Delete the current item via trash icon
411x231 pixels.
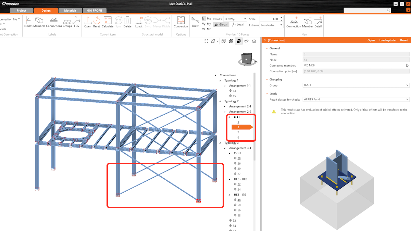127,22
